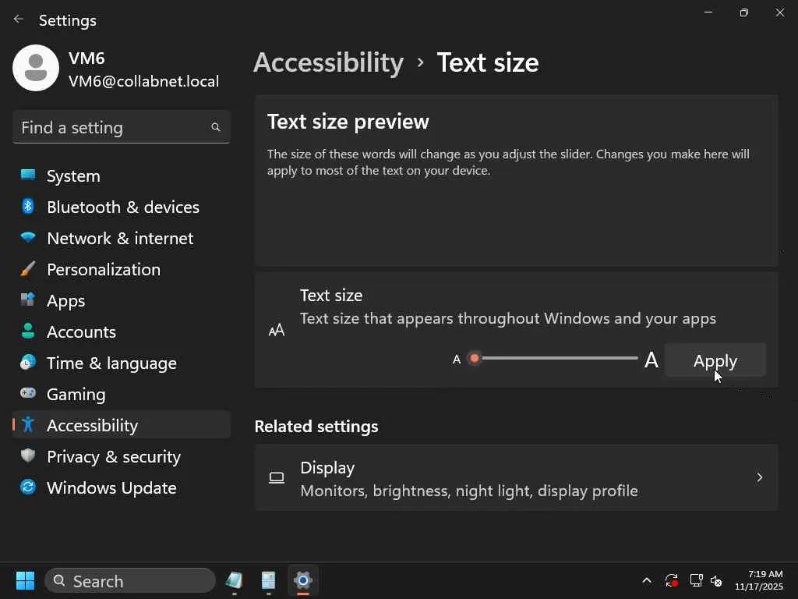Click the Personalization paintbrush icon
This screenshot has width=798, height=599.
coord(28,269)
